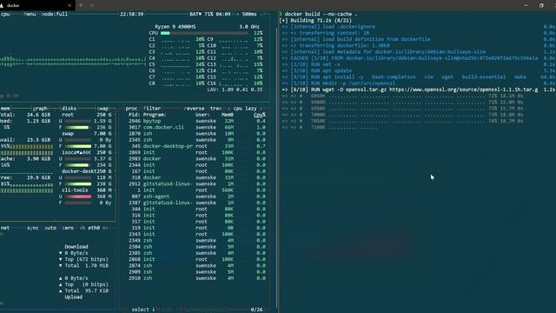Viewport: 556px width, 313px height.
Task: Select gitstatusd-linux row with Pid 2912
Action: 197,183
